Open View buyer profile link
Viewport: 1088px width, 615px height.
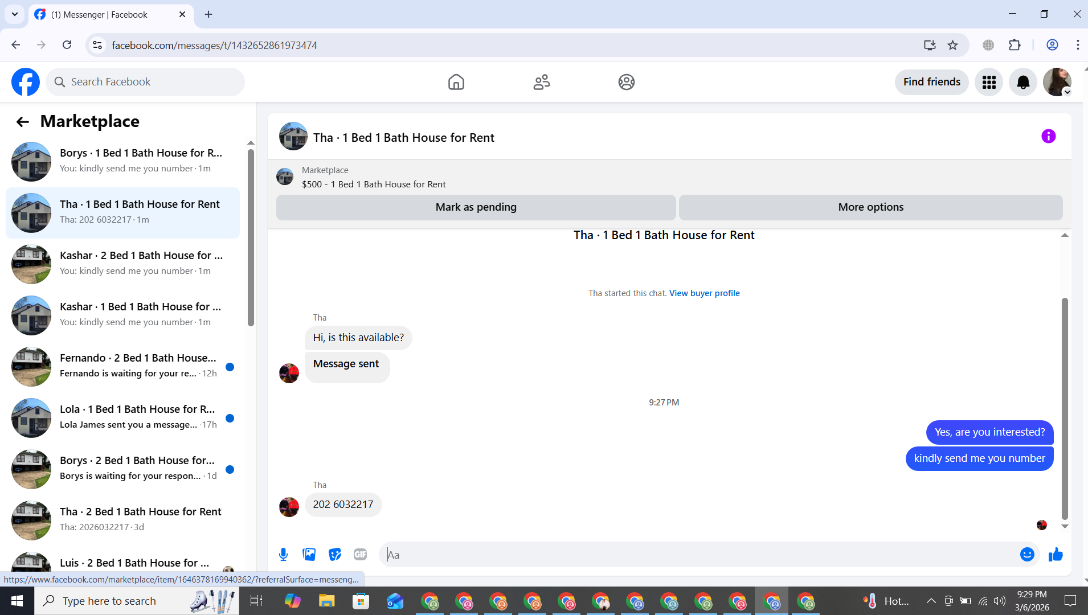pos(704,293)
